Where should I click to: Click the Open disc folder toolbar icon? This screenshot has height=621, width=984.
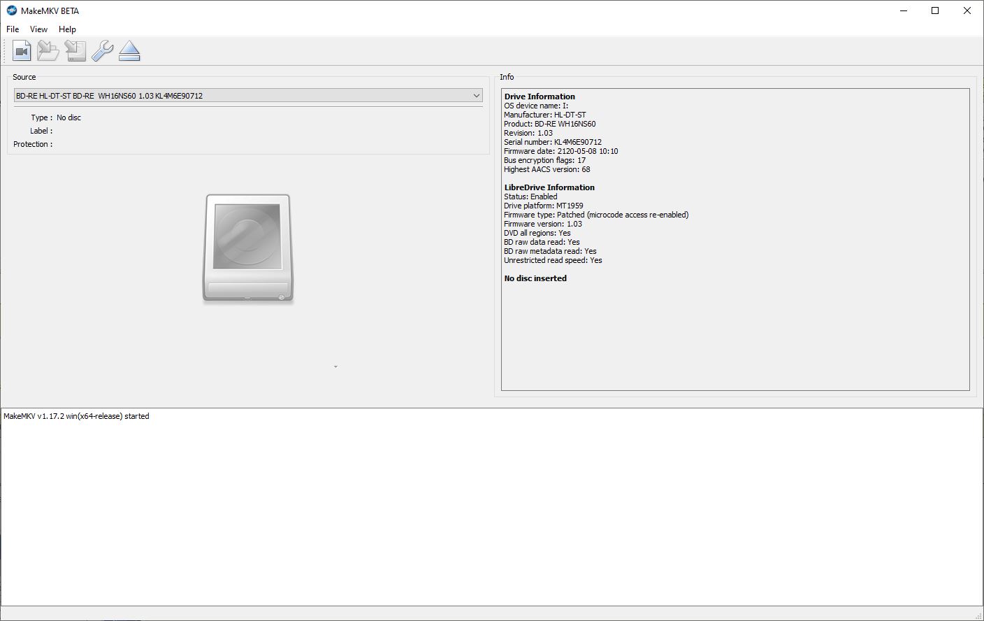(48, 51)
